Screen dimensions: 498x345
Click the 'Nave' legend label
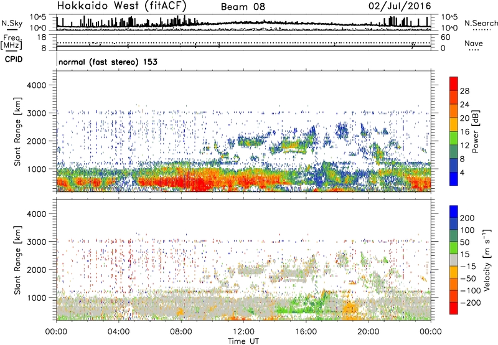[473, 43]
